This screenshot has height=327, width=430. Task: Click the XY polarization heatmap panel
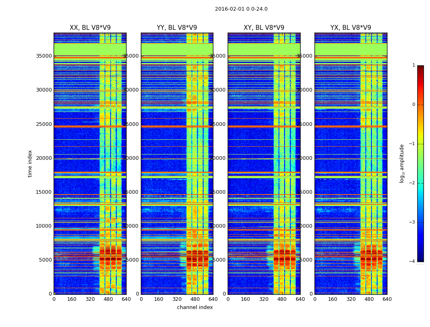264,163
